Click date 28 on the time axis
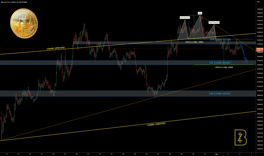 click(170, 154)
